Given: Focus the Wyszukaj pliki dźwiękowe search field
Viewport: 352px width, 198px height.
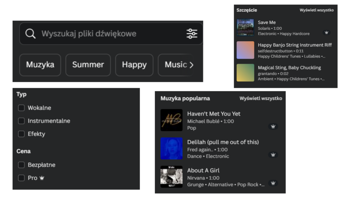Looking at the screenshot, I should (x=103, y=34).
